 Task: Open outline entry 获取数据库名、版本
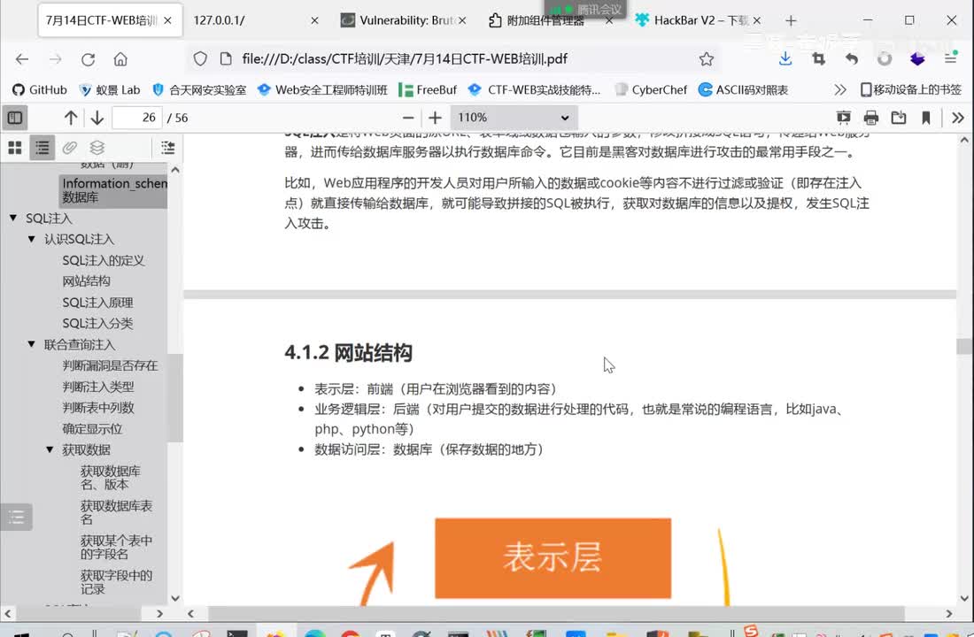[x=111, y=478]
